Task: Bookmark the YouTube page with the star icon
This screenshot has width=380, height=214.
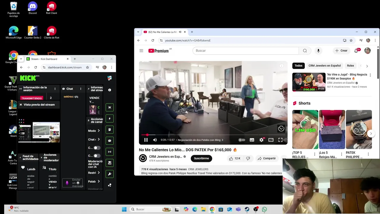Action: pos(351,40)
